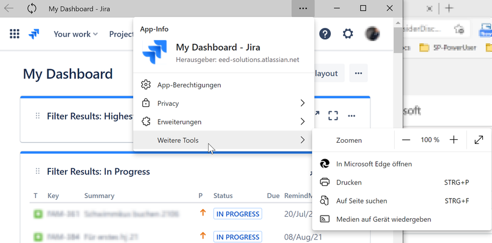Screen dimensions: 492x243
Task: Expand the Privacy submenu
Action: 224,103
